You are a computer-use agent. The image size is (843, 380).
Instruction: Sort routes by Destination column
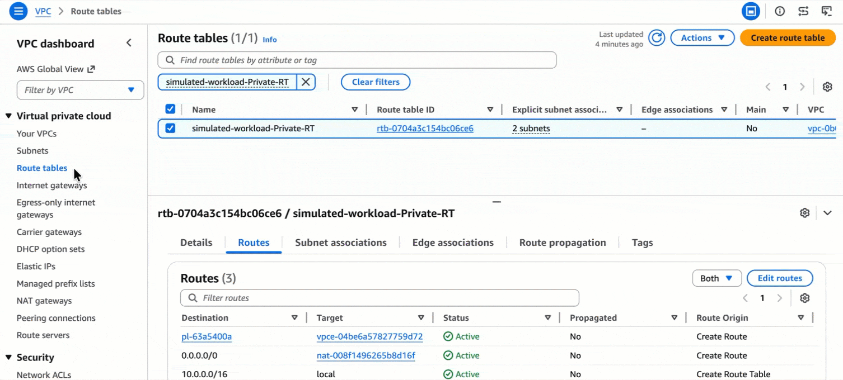[294, 317]
